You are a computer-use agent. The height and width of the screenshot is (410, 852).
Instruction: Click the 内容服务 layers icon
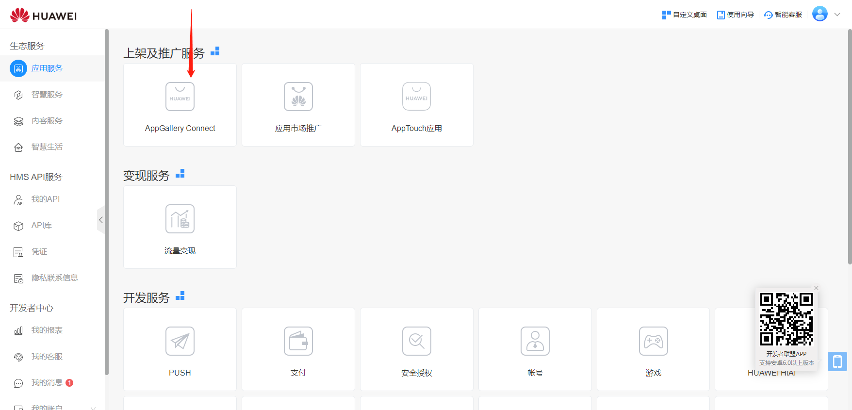point(18,121)
